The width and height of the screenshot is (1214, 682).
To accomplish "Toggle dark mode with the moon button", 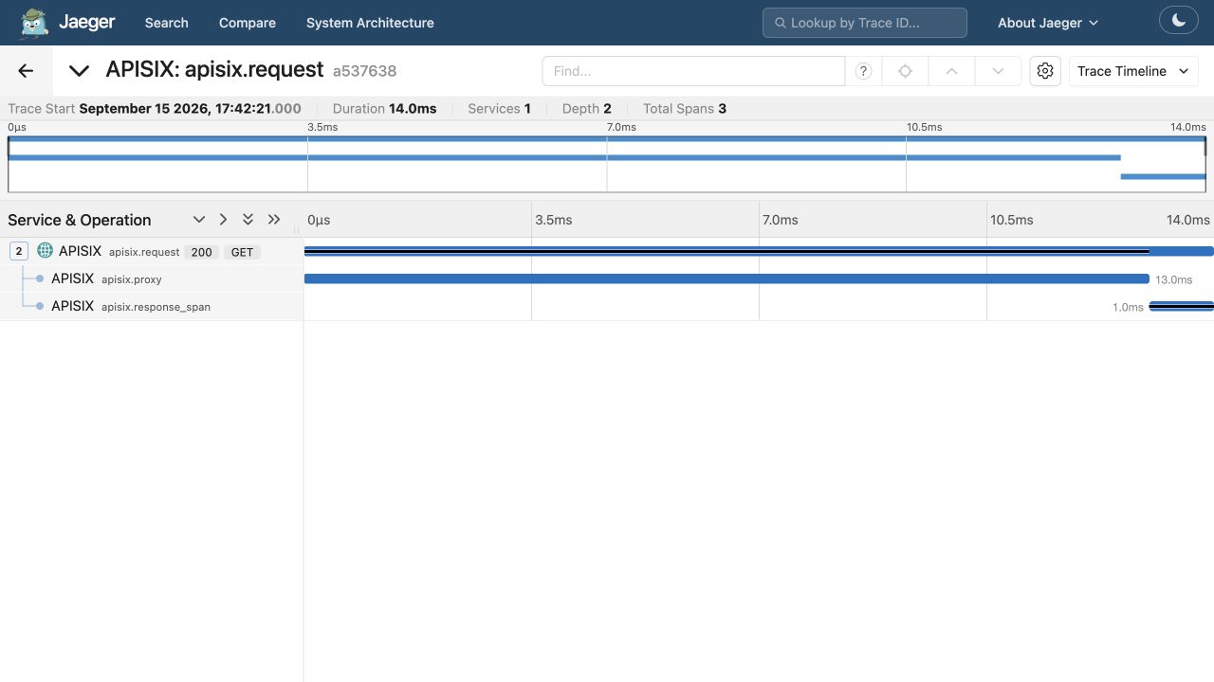I will pyautogui.click(x=1179, y=20).
